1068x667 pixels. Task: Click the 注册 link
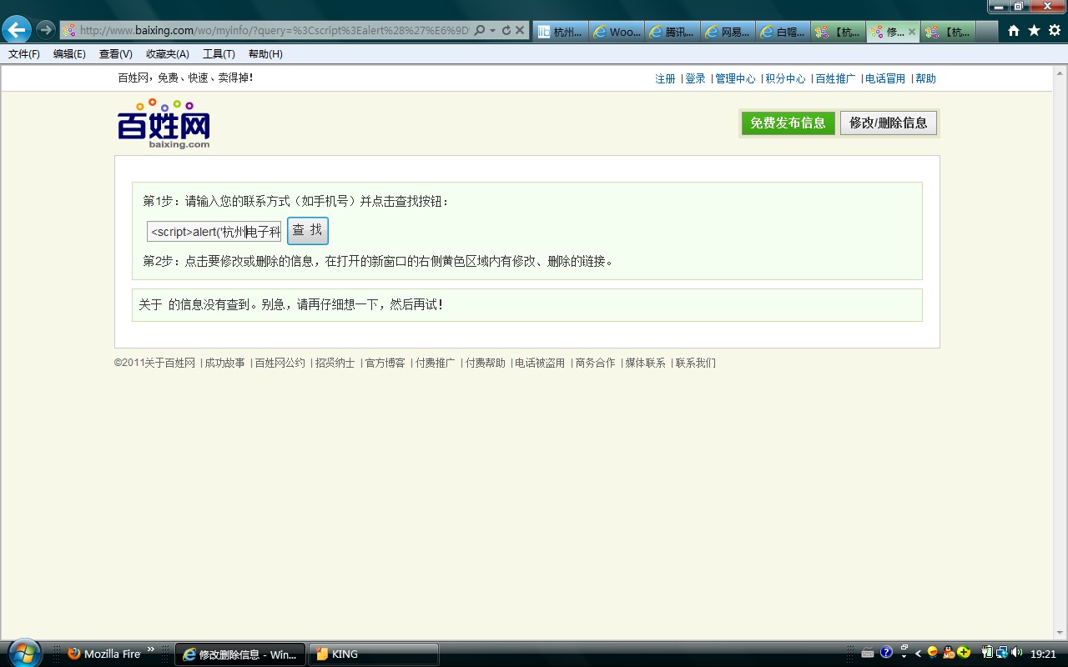coord(665,78)
